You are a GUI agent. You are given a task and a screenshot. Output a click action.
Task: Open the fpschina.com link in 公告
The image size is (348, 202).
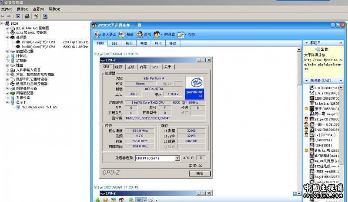tap(323, 65)
